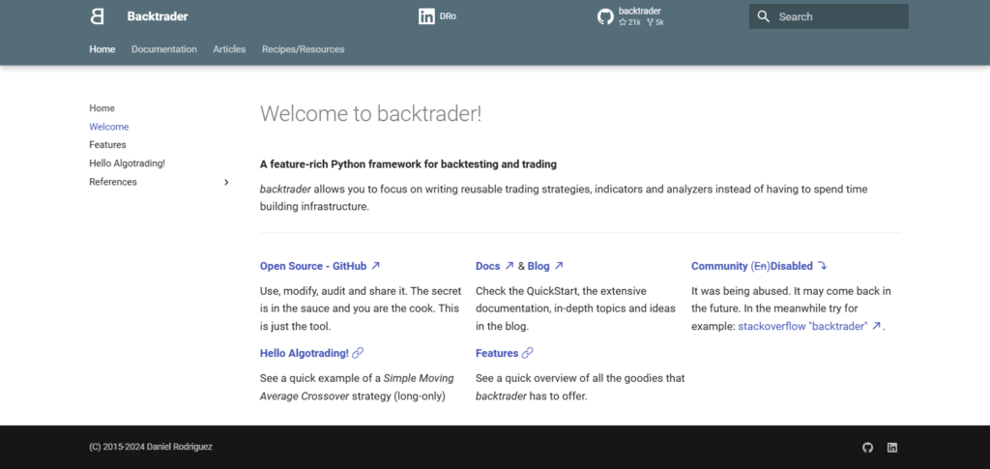Click the GitHub icon in the footer

click(867, 447)
